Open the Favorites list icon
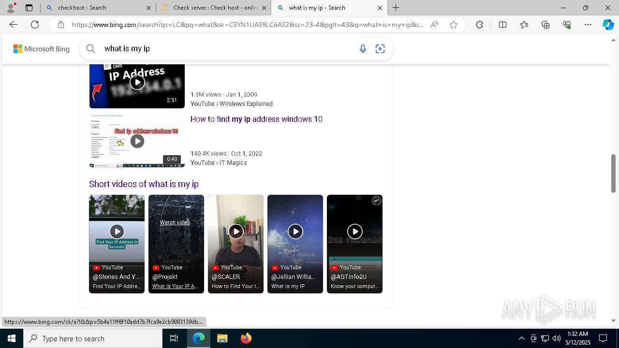 [524, 25]
